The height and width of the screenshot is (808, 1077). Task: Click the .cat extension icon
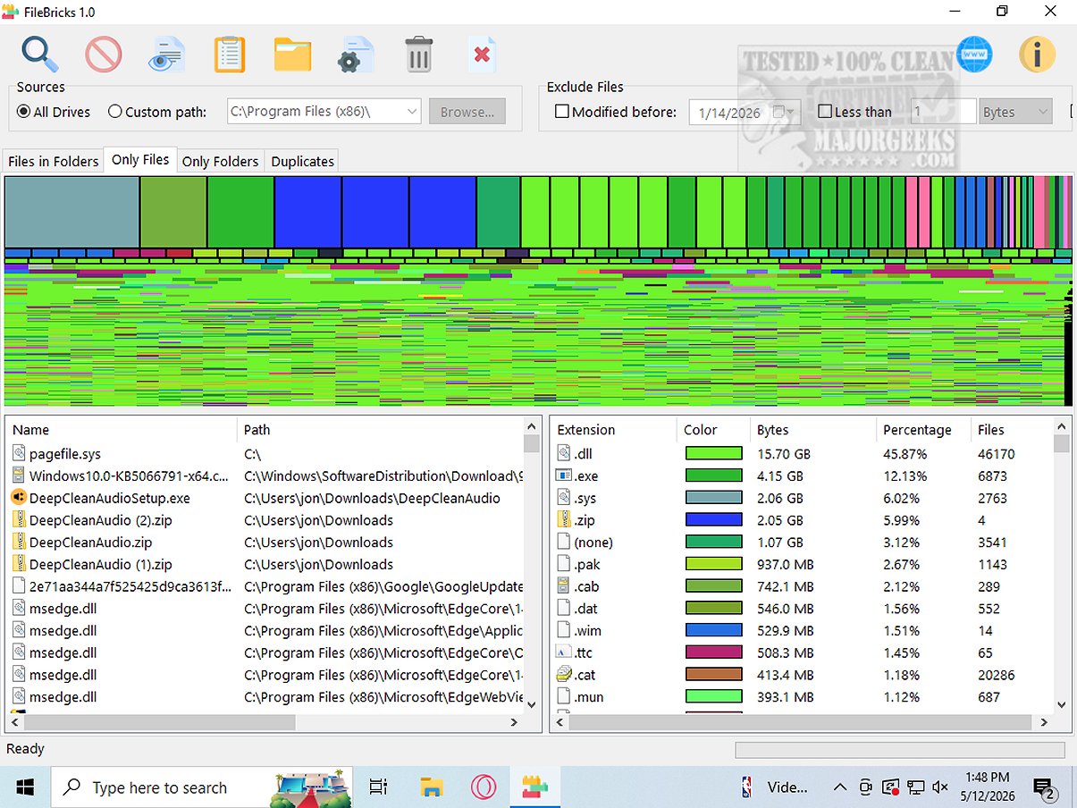click(563, 675)
